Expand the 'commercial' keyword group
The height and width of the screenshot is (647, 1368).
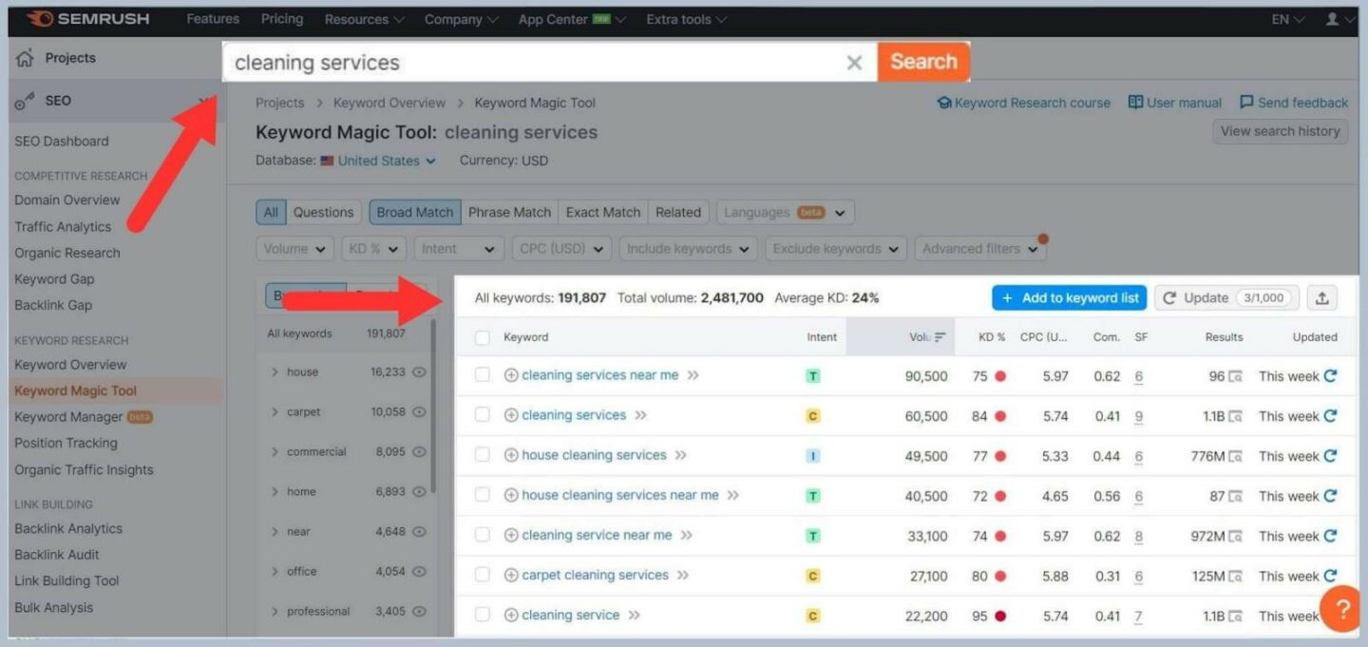click(275, 451)
